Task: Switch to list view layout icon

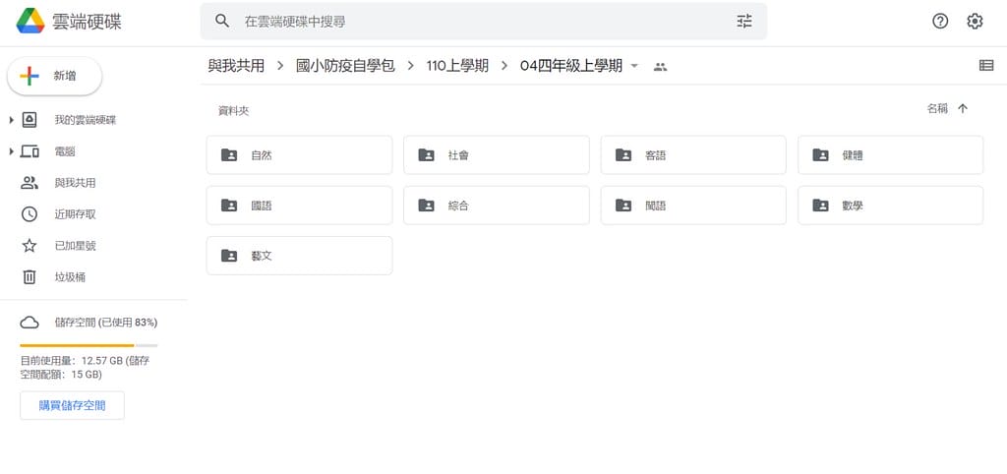Action: 986,66
